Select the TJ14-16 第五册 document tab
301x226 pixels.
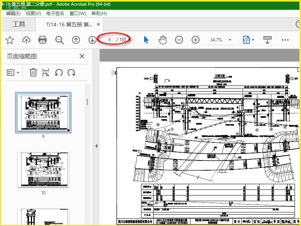point(69,24)
